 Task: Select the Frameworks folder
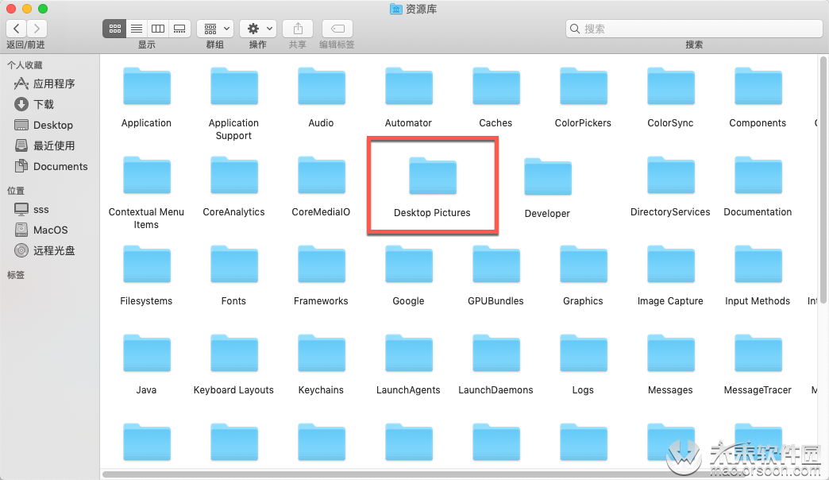coord(322,264)
